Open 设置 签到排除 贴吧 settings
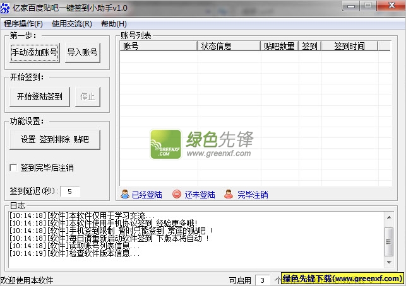Viewport: 406px width, 286px height. click(55, 139)
